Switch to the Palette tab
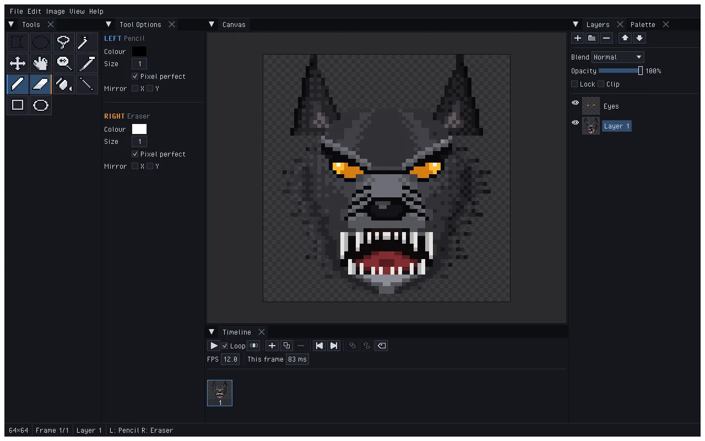The image size is (705, 441). tap(643, 25)
